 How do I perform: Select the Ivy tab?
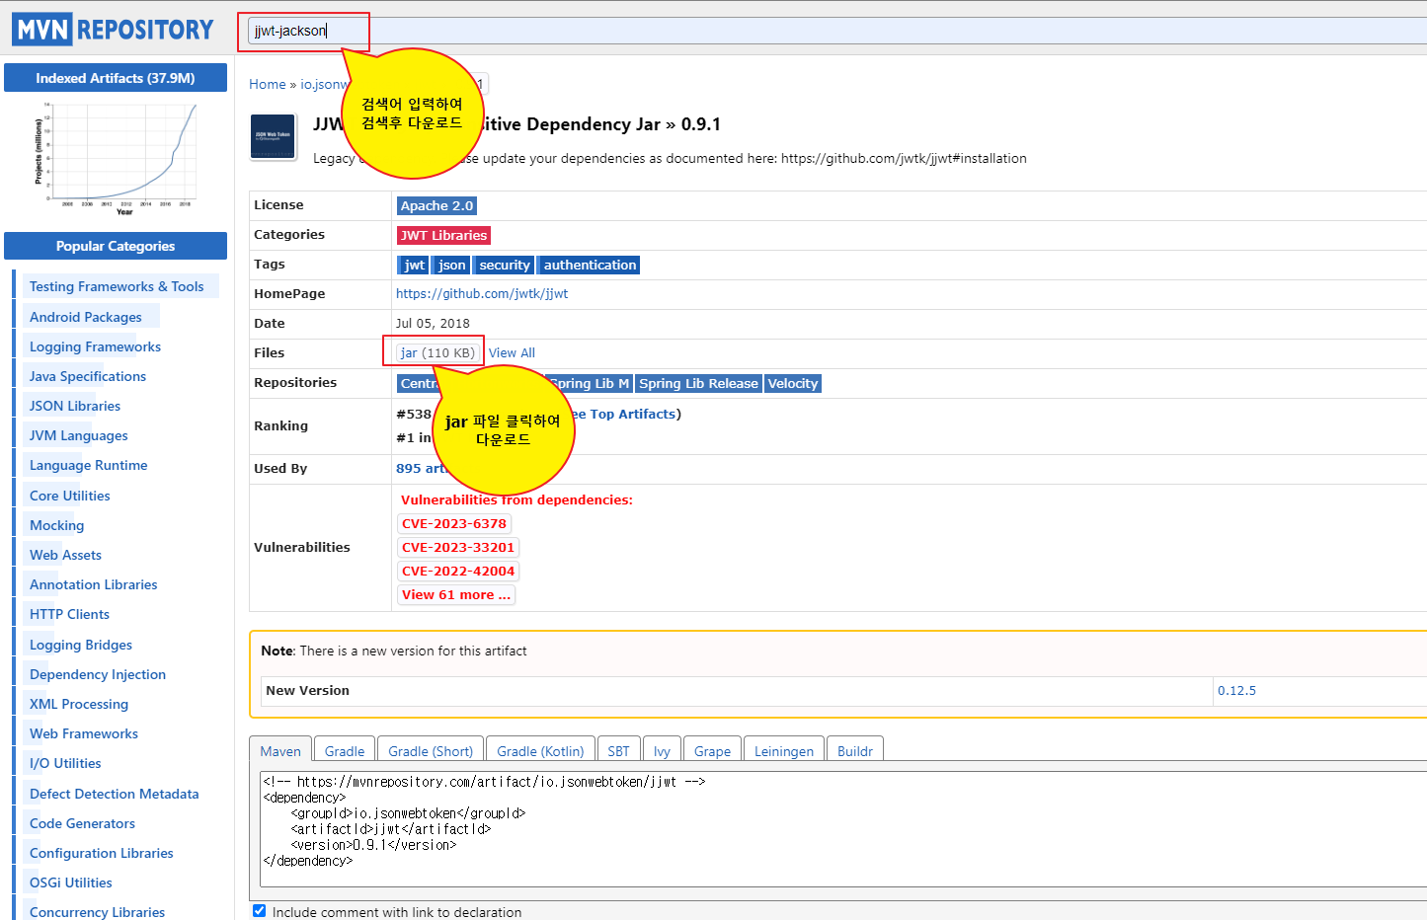click(x=662, y=751)
